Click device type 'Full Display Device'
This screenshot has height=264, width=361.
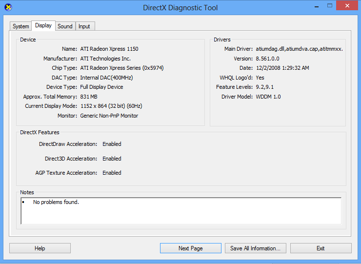pos(101,87)
